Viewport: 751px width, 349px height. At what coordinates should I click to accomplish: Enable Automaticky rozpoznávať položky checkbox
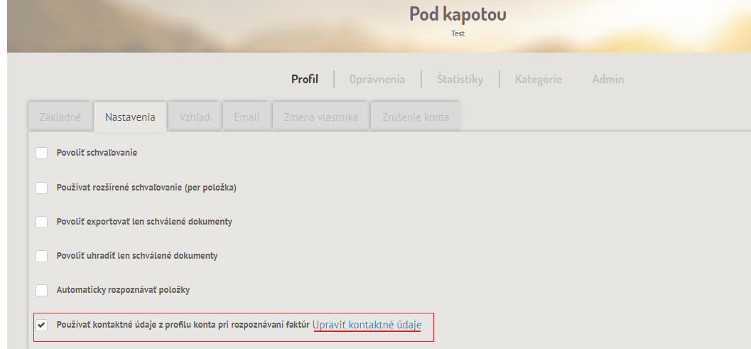(x=42, y=291)
